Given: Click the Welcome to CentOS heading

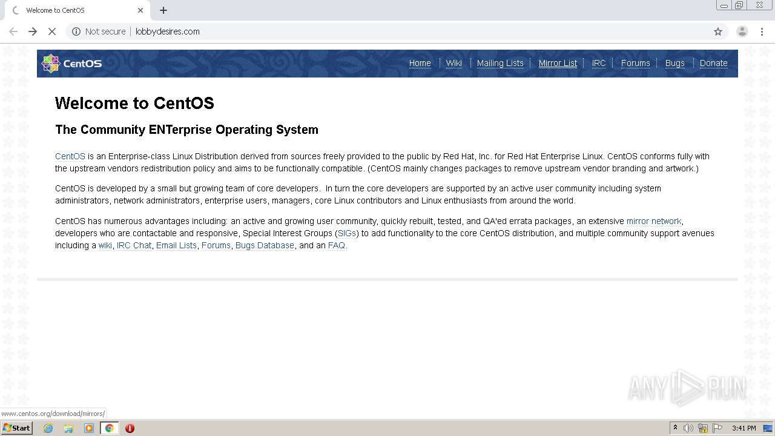Looking at the screenshot, I should [x=134, y=103].
